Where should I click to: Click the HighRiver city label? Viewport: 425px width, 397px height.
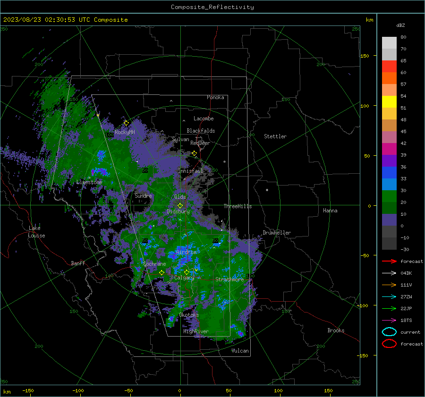[196, 331]
